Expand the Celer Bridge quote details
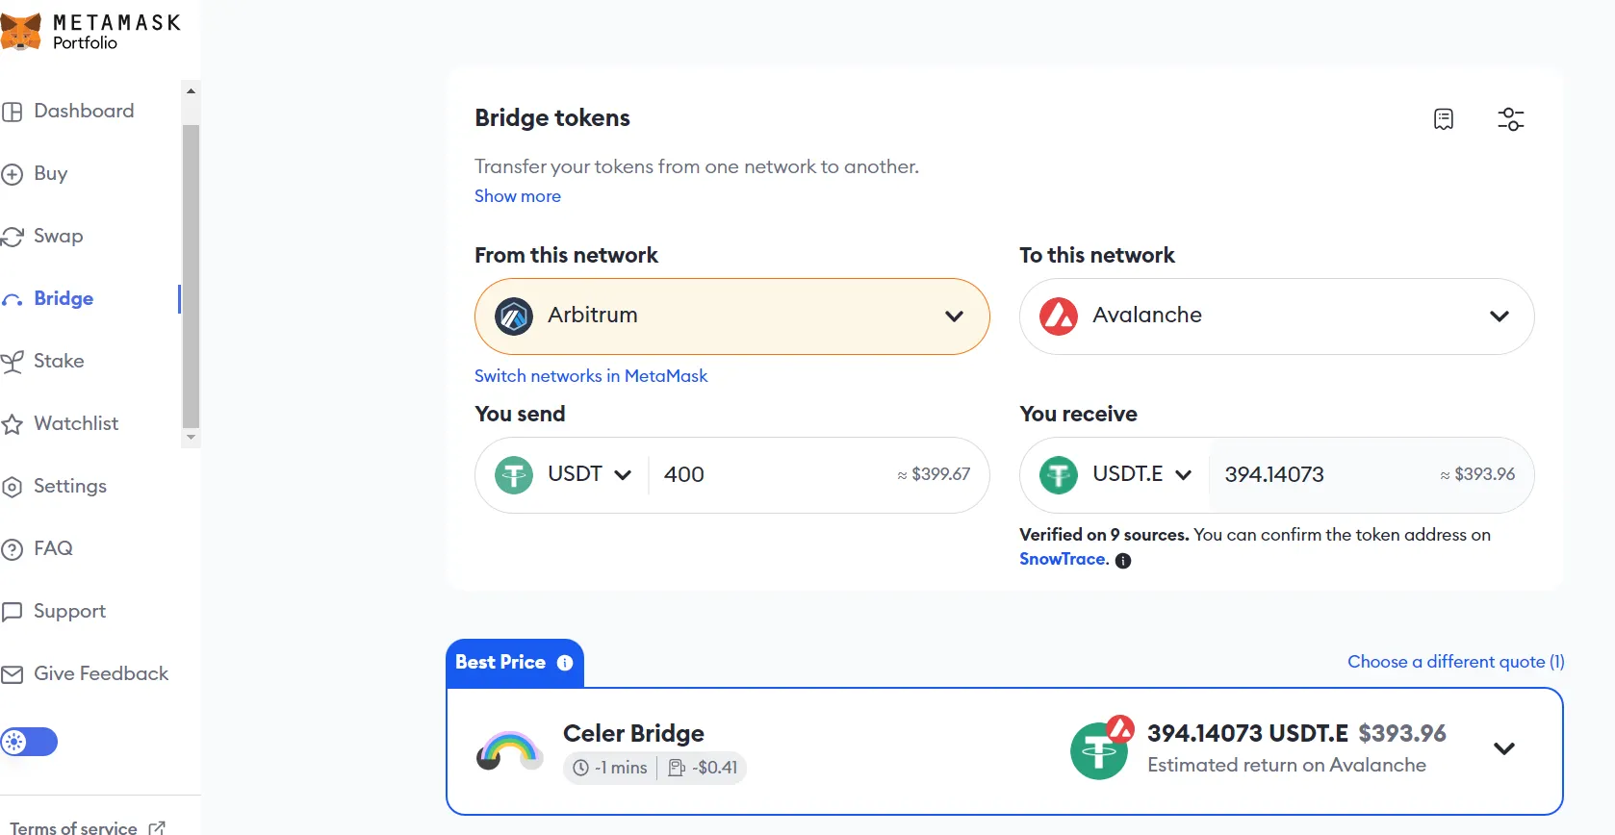The image size is (1615, 835). pos(1503,748)
